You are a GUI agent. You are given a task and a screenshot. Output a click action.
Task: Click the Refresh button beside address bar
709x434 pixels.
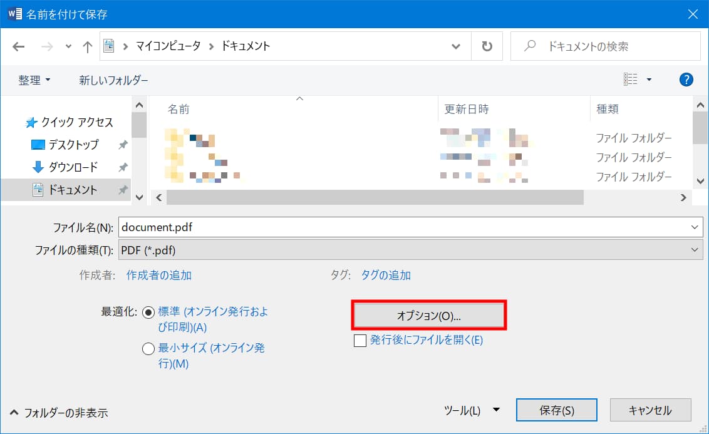(x=487, y=46)
